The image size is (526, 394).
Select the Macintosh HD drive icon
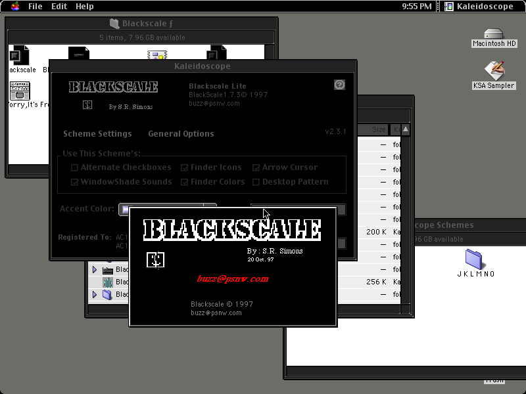[494, 33]
